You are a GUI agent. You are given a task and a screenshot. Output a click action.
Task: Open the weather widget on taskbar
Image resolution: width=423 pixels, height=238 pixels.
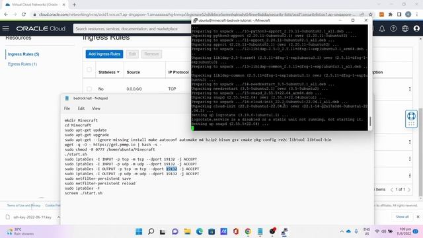pyautogui.click(x=20, y=231)
